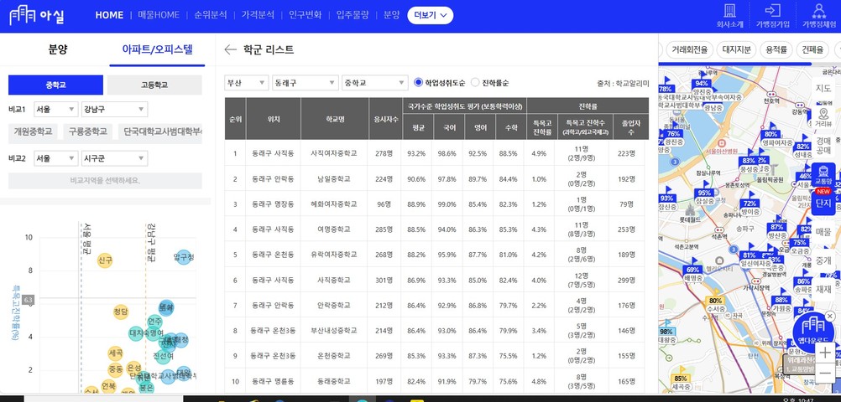
Task: Open the 매물HOME menu
Action: pos(159,16)
